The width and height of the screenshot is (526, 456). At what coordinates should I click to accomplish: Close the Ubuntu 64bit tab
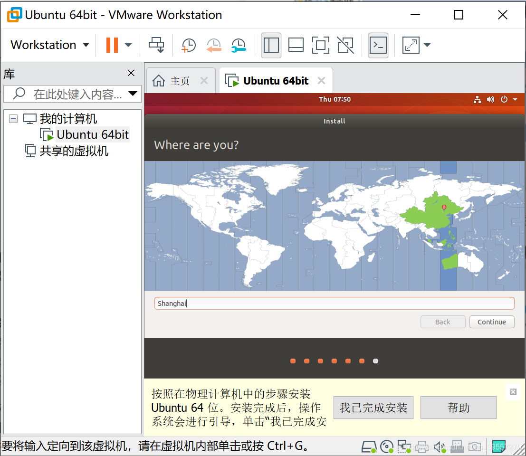click(x=321, y=80)
